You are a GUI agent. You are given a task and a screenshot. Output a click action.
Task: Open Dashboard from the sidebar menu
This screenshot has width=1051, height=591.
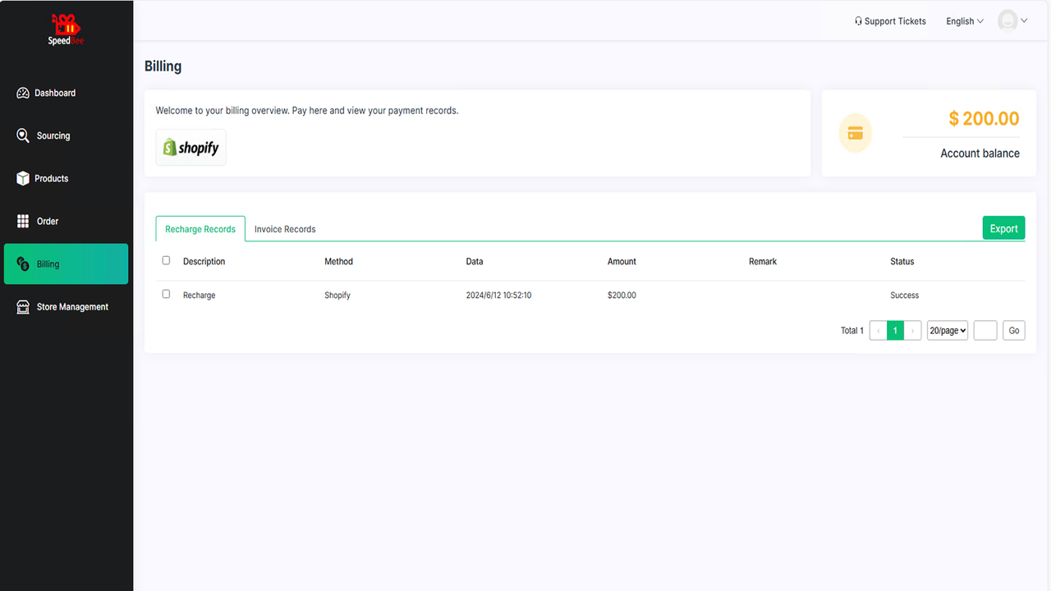click(66, 94)
